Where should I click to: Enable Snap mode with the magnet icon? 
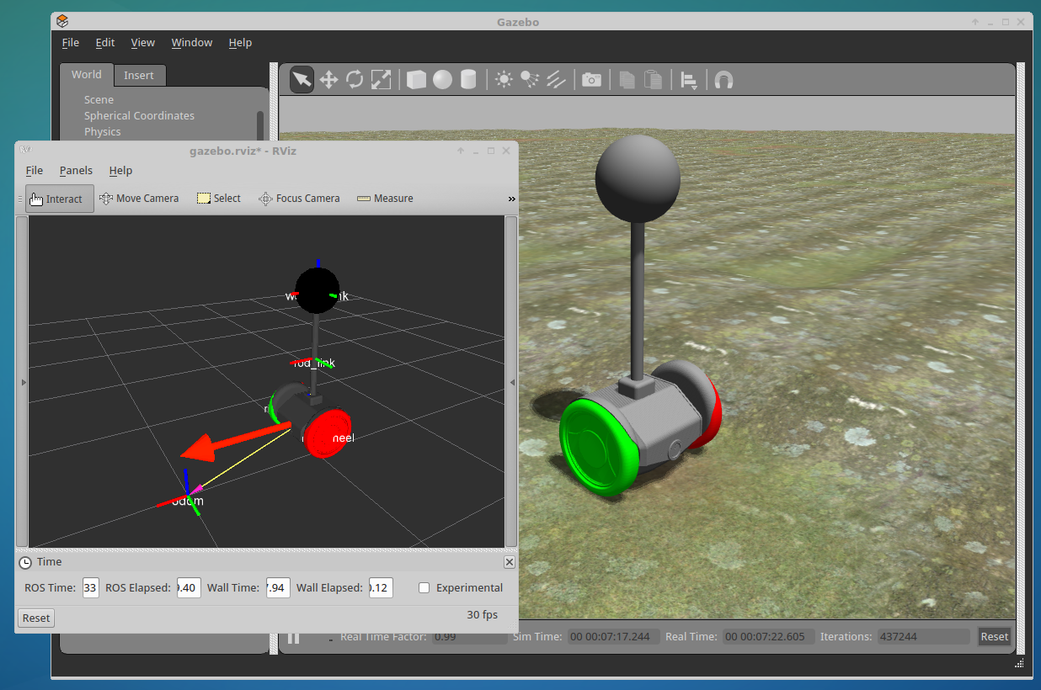[x=723, y=78]
